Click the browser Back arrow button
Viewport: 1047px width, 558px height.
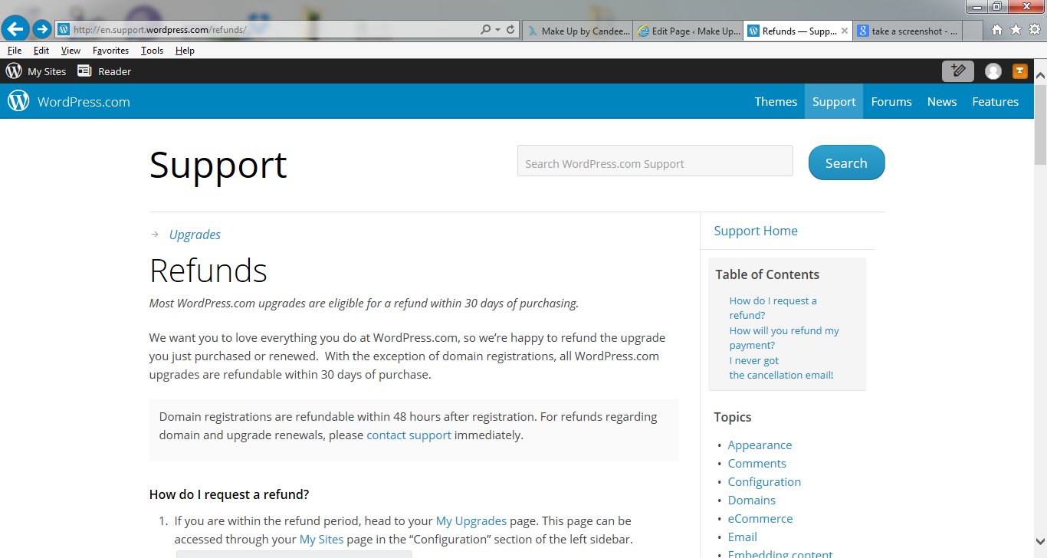pos(15,29)
